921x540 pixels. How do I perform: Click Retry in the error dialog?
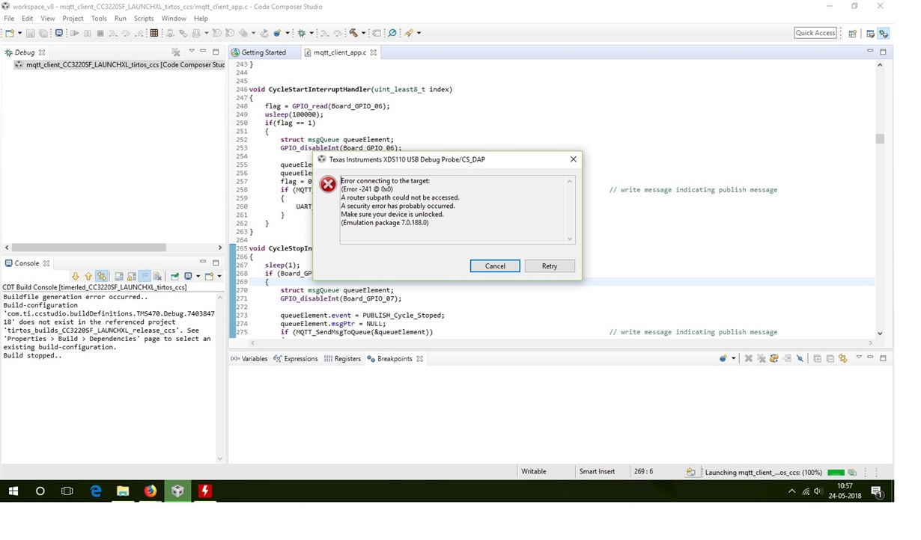pyautogui.click(x=550, y=266)
